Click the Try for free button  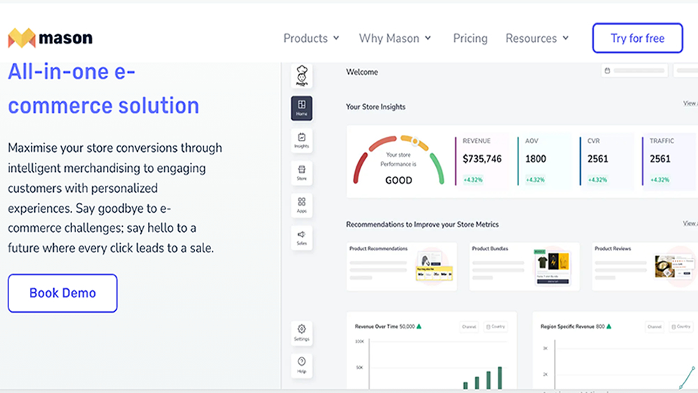pyautogui.click(x=637, y=38)
